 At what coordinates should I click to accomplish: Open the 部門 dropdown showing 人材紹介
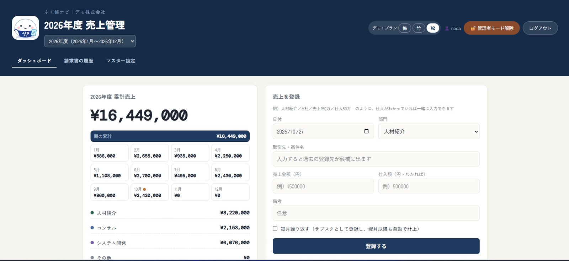click(429, 131)
